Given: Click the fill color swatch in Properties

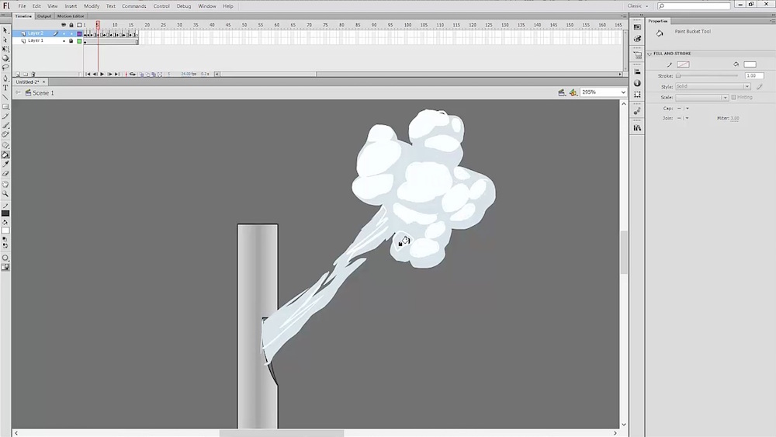Looking at the screenshot, I should pyautogui.click(x=750, y=64).
